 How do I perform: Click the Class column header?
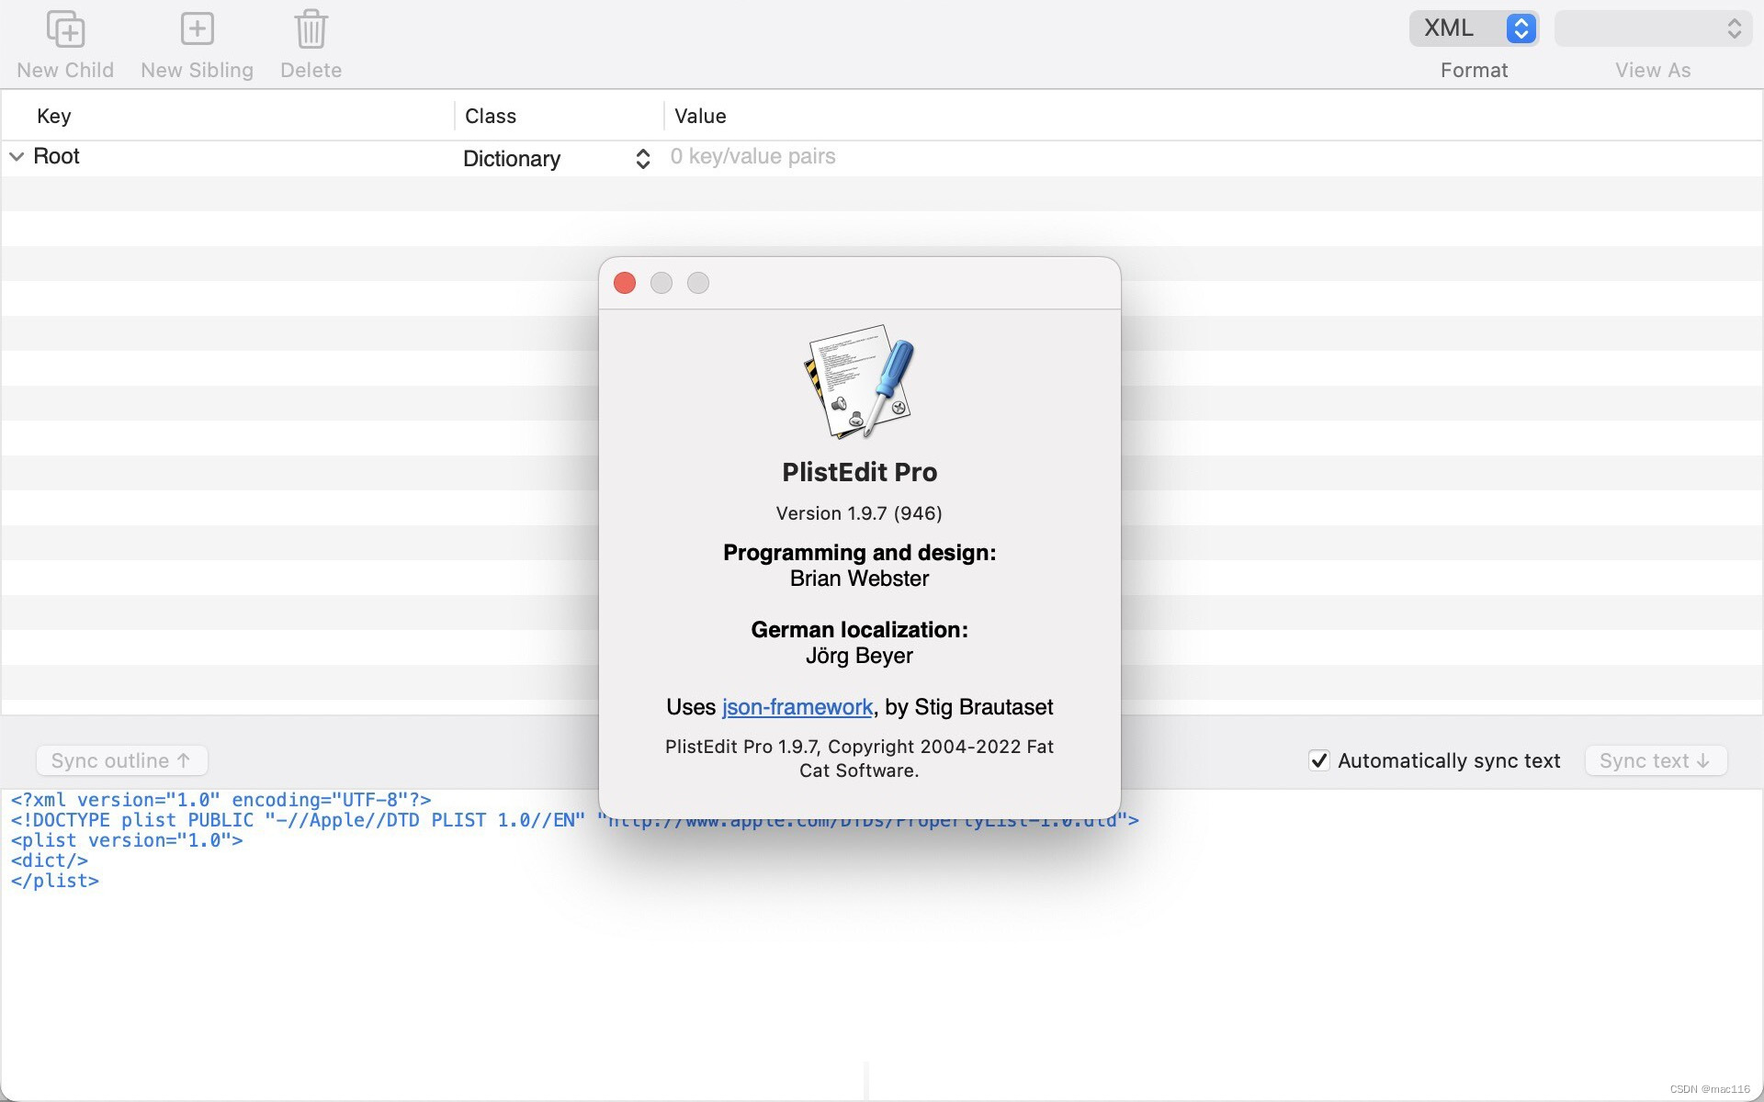pos(491,116)
